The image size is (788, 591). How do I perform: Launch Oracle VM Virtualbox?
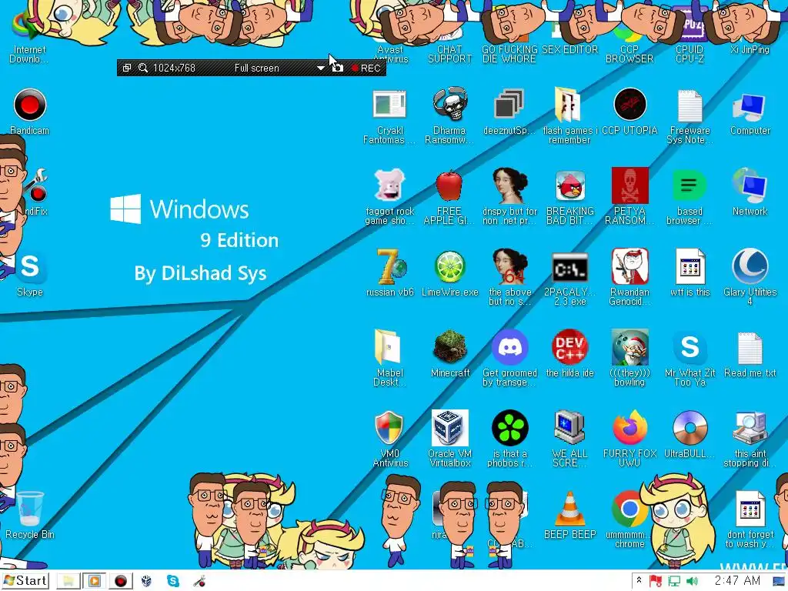coord(449,428)
